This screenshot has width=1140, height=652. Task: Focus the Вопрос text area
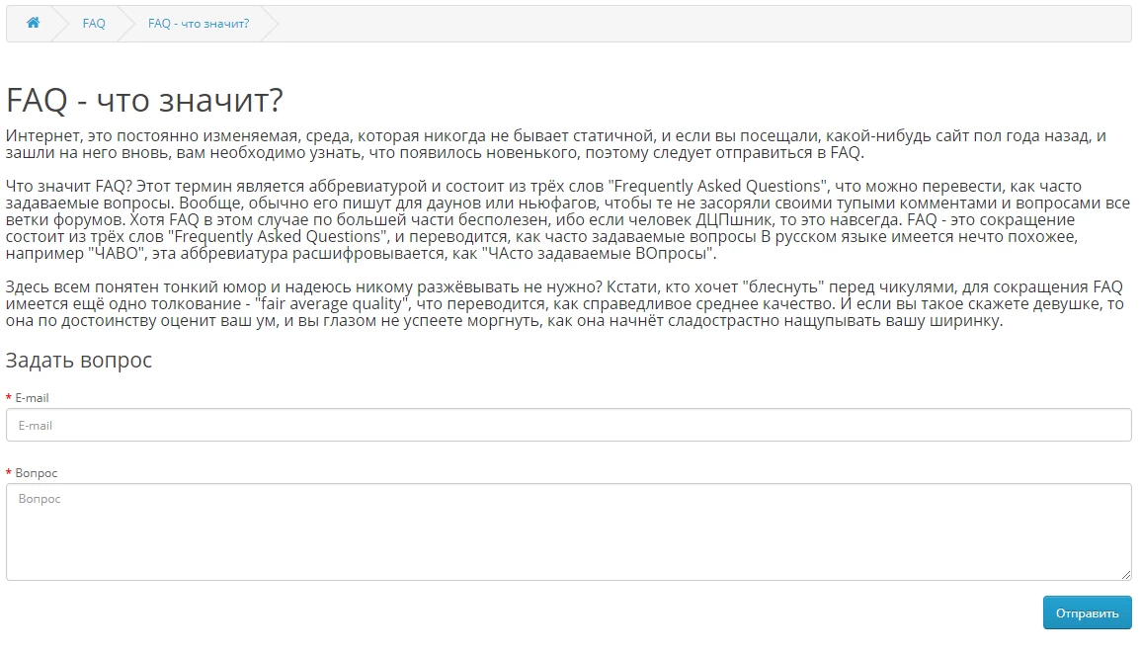(x=569, y=532)
